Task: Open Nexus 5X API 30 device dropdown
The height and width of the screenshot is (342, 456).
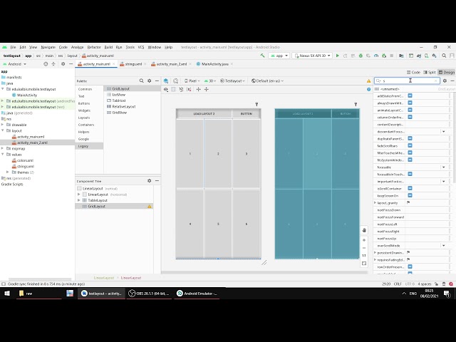Action: (312, 56)
